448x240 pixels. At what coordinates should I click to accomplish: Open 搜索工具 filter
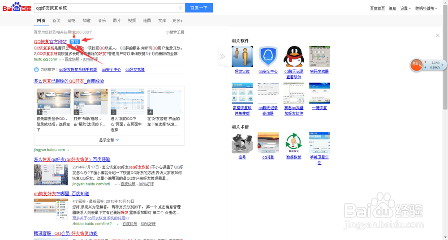175,33
